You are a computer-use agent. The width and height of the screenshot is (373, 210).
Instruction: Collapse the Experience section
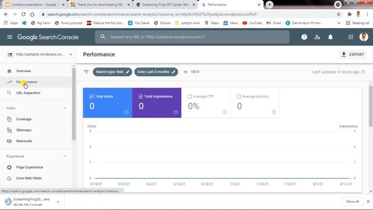[x=65, y=156]
